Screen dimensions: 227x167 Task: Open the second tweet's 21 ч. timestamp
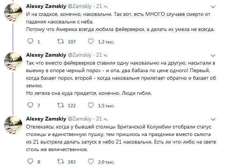102,55
